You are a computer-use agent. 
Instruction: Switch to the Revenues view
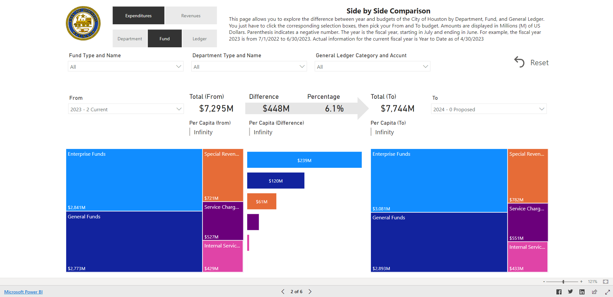(191, 15)
